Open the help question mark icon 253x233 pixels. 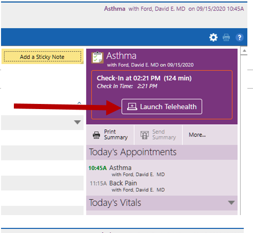240,37
